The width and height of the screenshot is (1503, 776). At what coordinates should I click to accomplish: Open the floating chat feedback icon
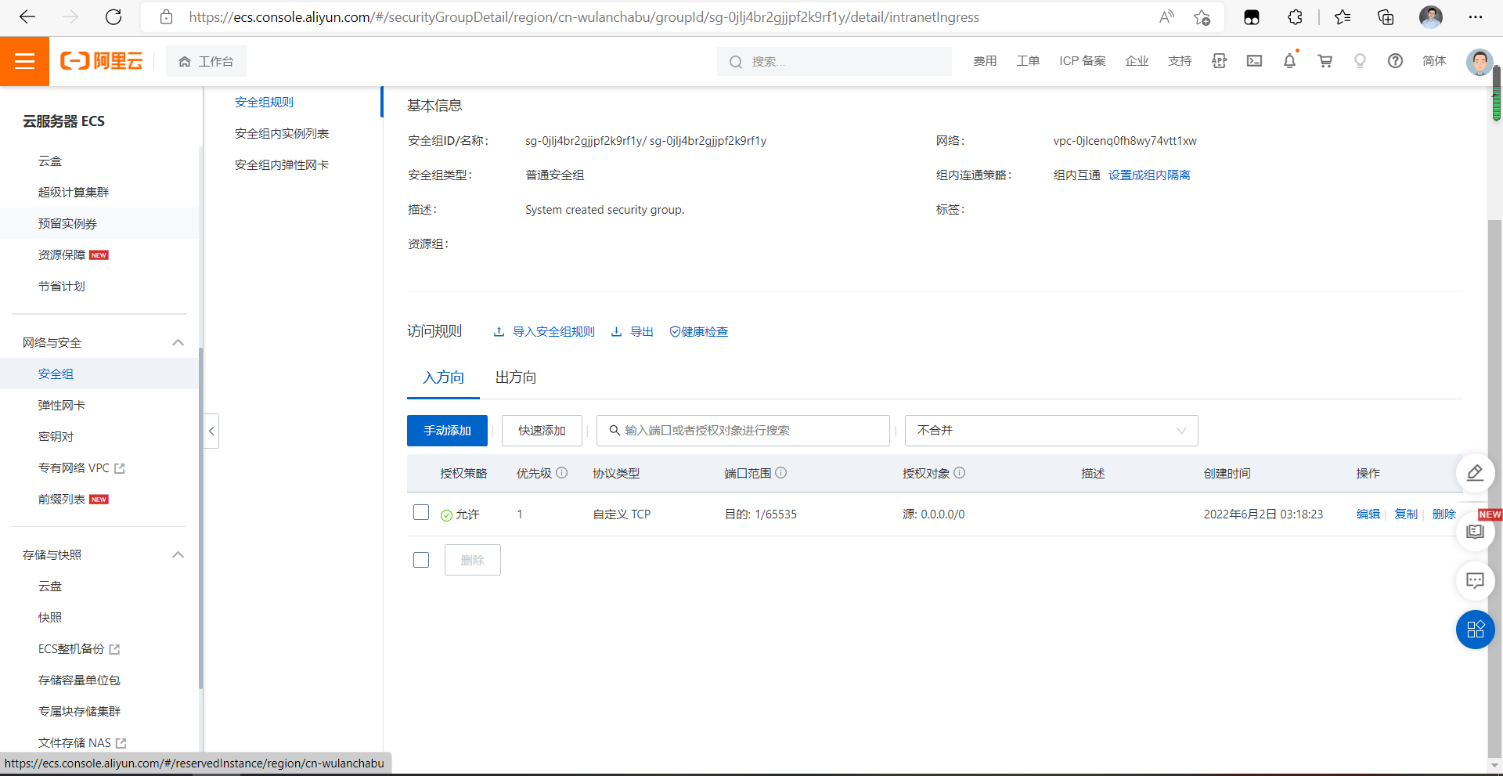pyautogui.click(x=1476, y=581)
